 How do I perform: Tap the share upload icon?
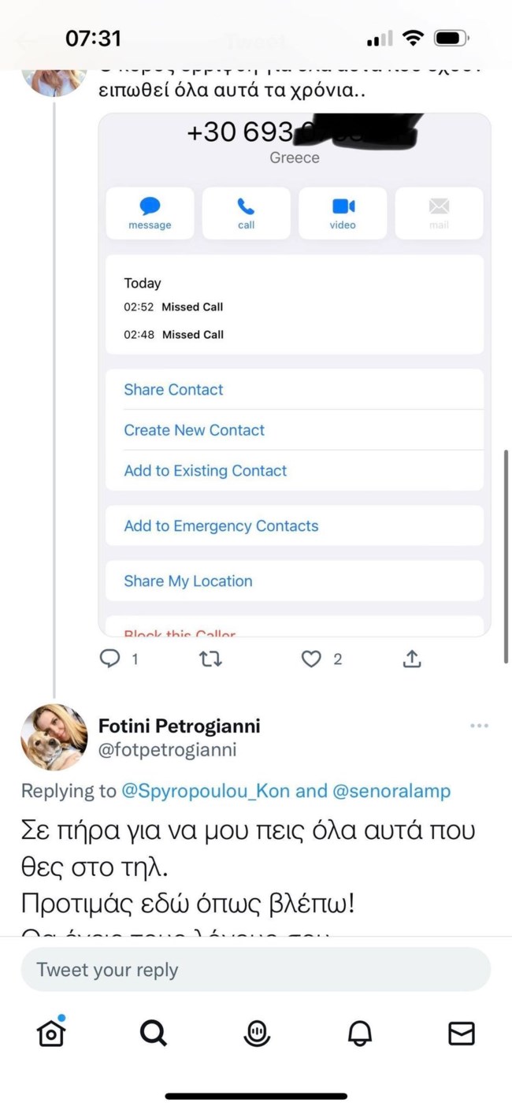(x=412, y=659)
